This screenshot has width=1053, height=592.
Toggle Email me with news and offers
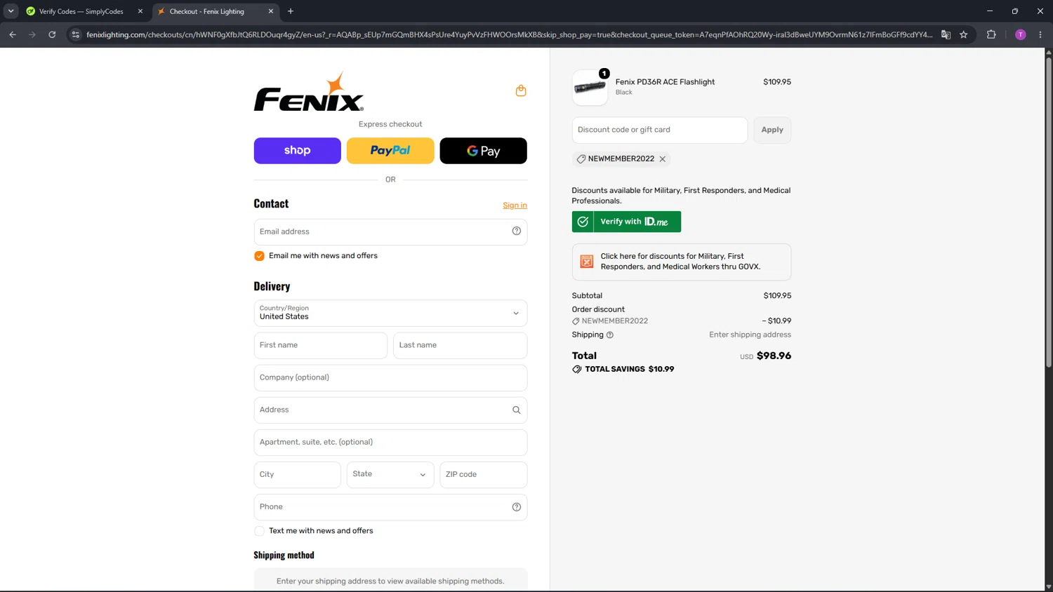tap(259, 256)
